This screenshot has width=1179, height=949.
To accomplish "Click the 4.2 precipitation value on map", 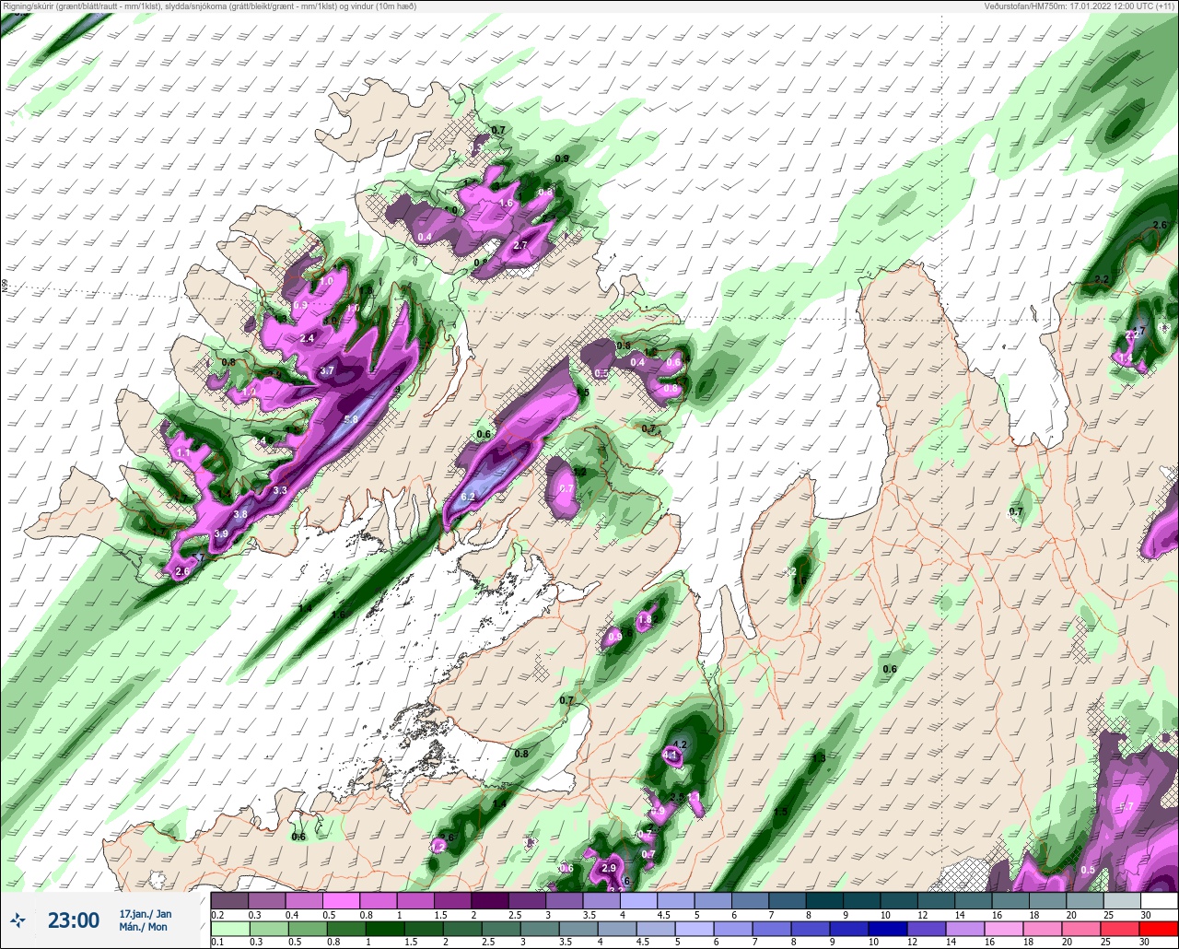I will coord(681,744).
